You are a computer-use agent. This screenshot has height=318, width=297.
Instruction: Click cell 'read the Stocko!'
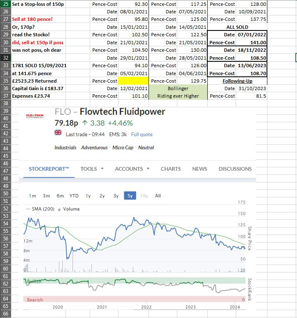[38, 35]
